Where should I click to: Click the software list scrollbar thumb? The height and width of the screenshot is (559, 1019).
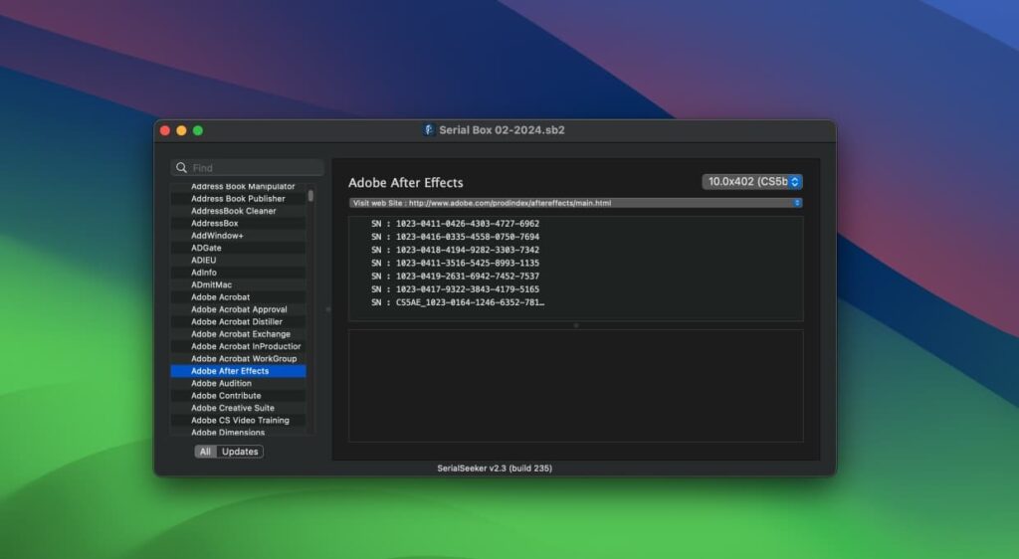click(x=310, y=195)
